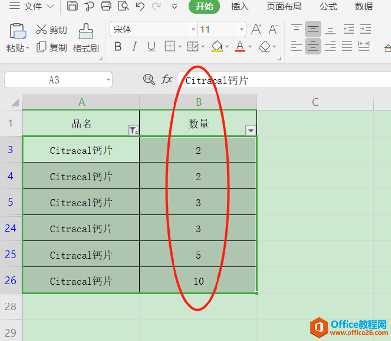The height and width of the screenshot is (341, 391).
Task: Apply red font color
Action: (x=240, y=46)
